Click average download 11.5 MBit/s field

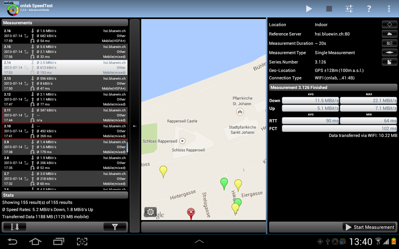tap(310, 101)
